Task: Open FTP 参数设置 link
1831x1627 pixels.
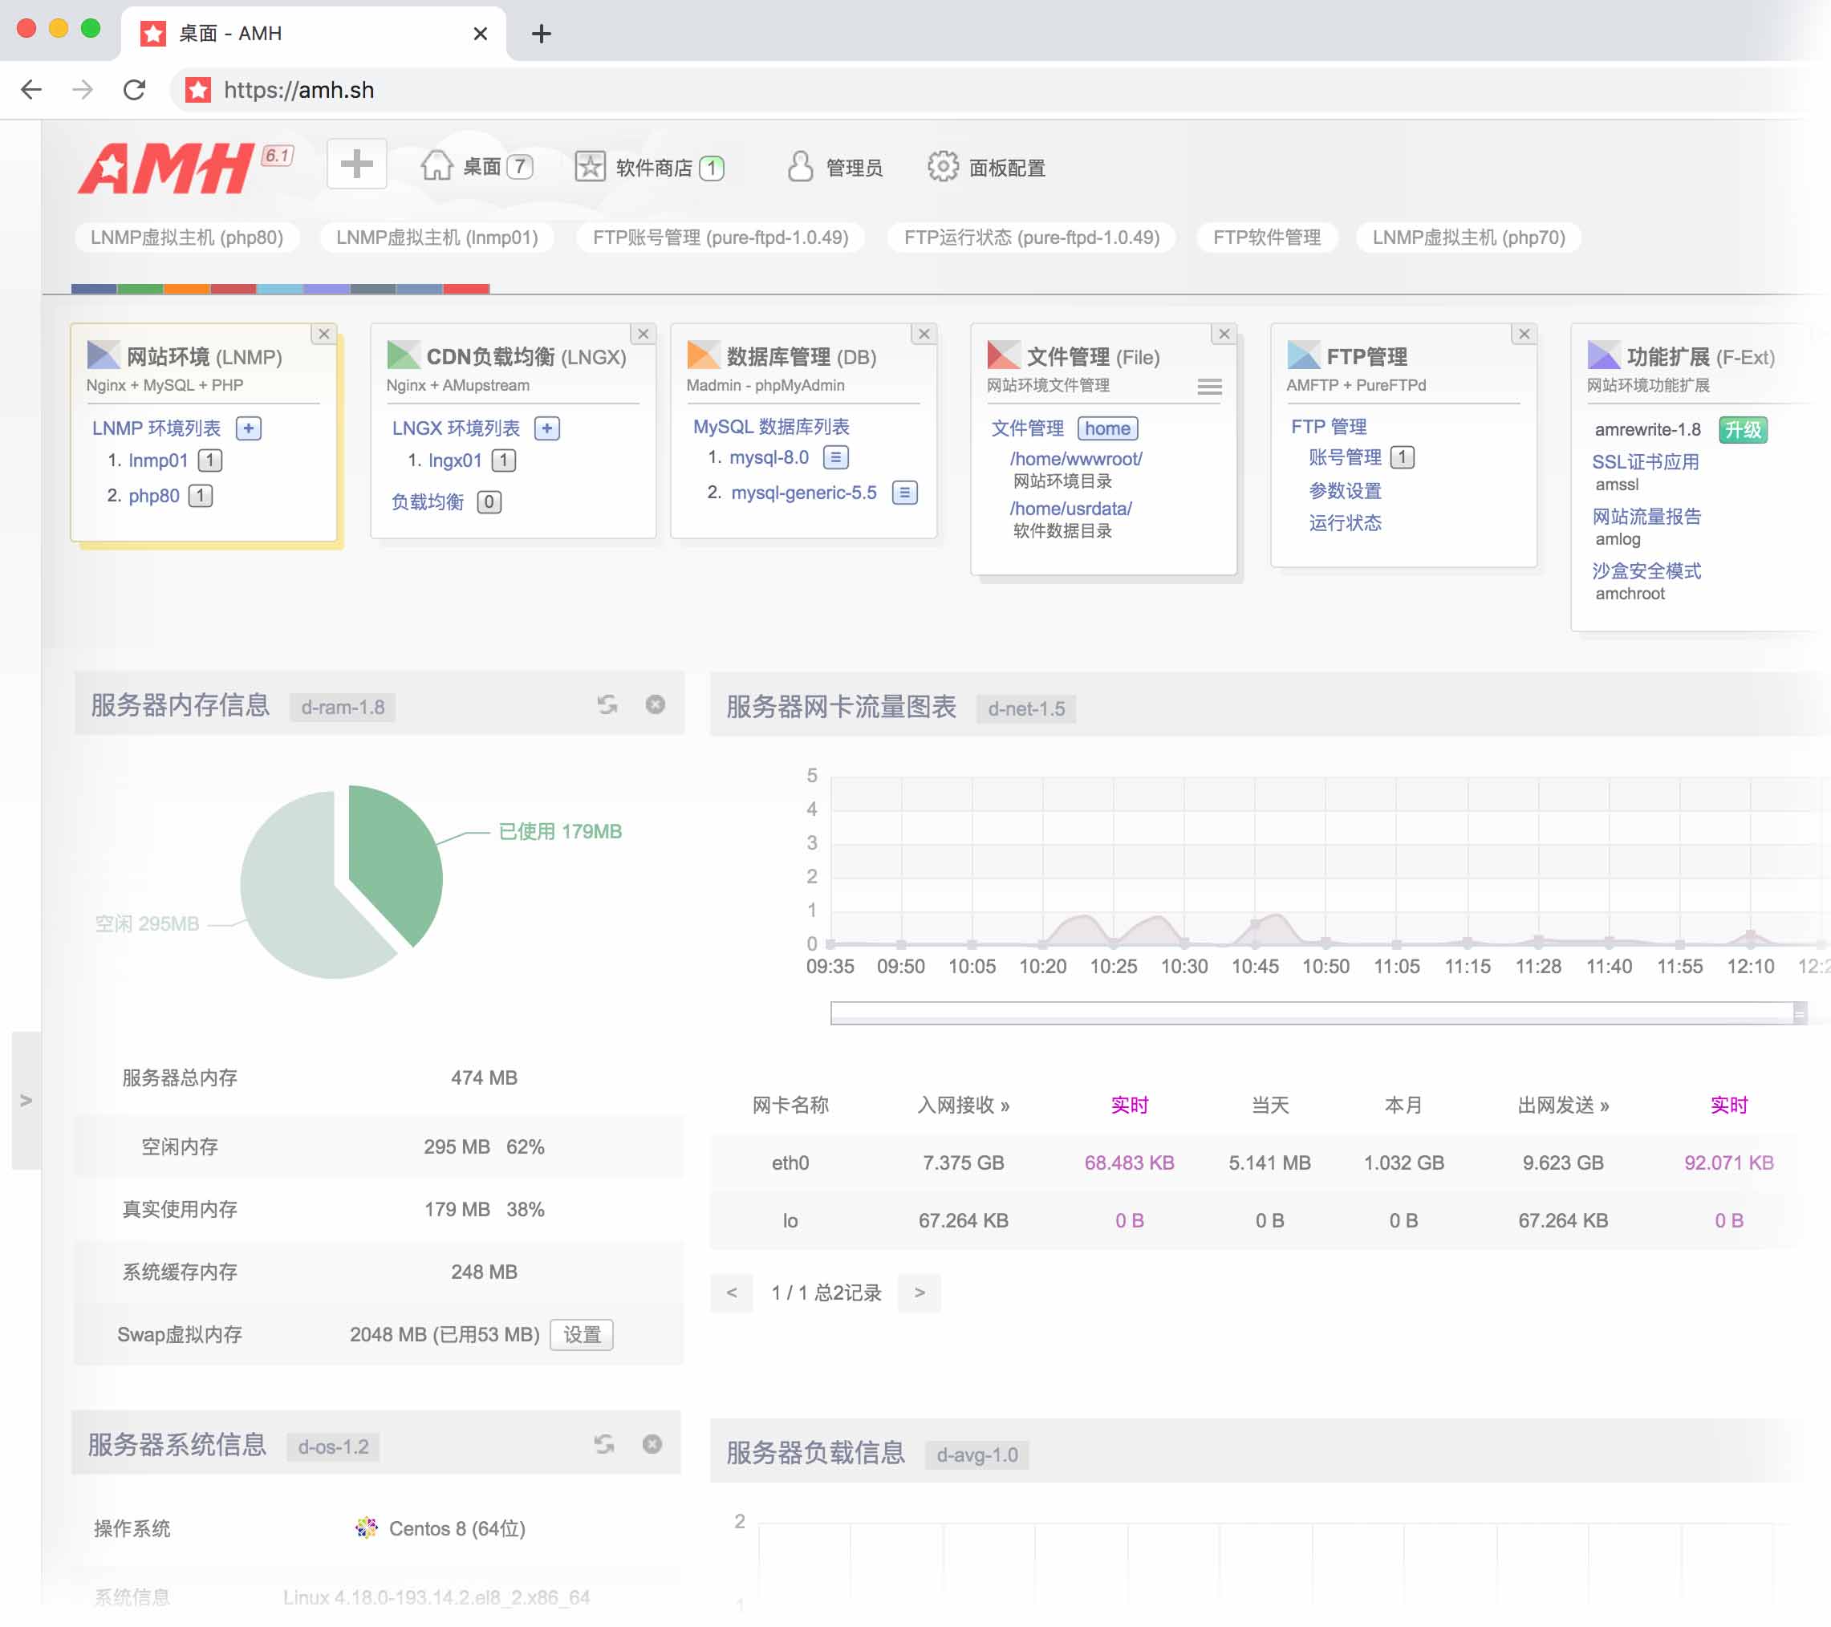Action: (1345, 490)
